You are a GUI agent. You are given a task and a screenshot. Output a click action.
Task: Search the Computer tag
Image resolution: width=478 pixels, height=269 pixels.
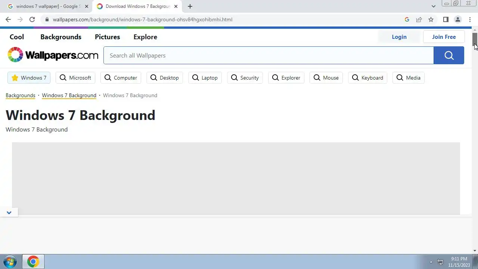pos(121,78)
